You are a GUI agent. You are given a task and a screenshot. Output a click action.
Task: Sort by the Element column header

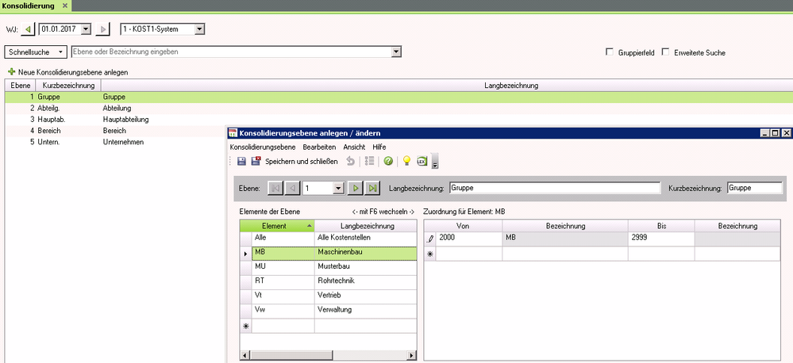coord(277,226)
